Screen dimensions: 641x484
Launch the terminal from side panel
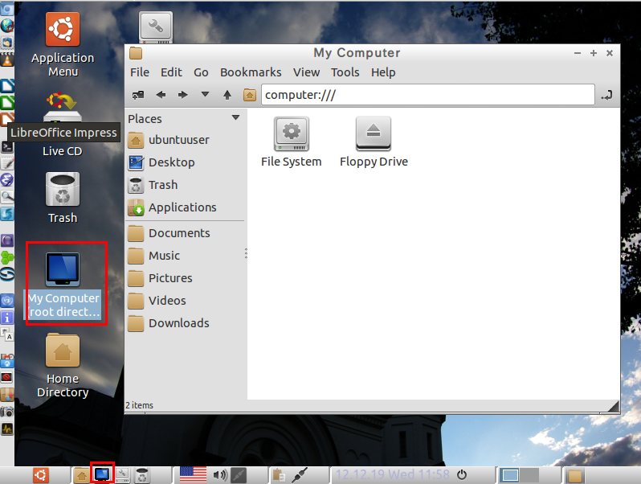pos(7,146)
